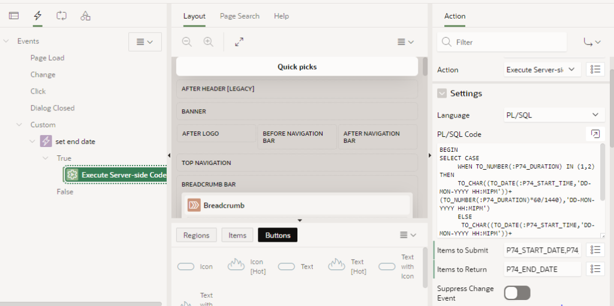Viewport: 614px width, 306px height.
Task: Collapse the Settings section
Action: coord(442,94)
